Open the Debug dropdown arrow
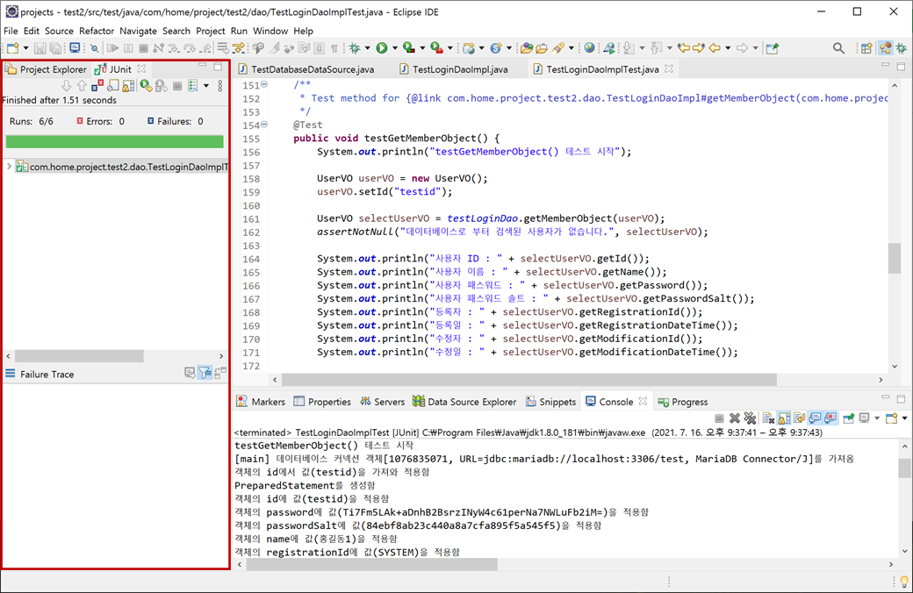 [368, 48]
